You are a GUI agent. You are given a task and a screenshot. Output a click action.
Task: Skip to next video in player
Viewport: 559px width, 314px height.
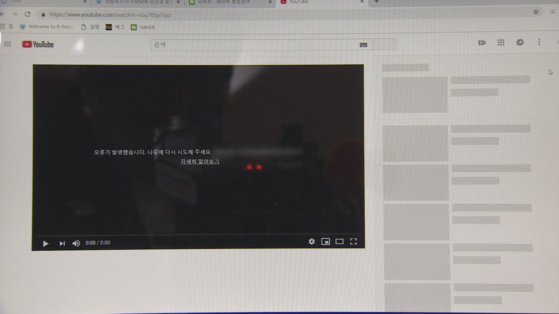click(x=62, y=243)
